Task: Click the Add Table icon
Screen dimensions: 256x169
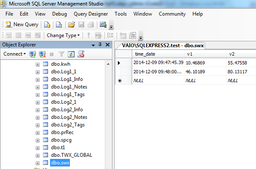Action: click(x=123, y=35)
